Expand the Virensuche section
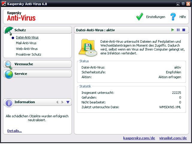 tap(37, 64)
